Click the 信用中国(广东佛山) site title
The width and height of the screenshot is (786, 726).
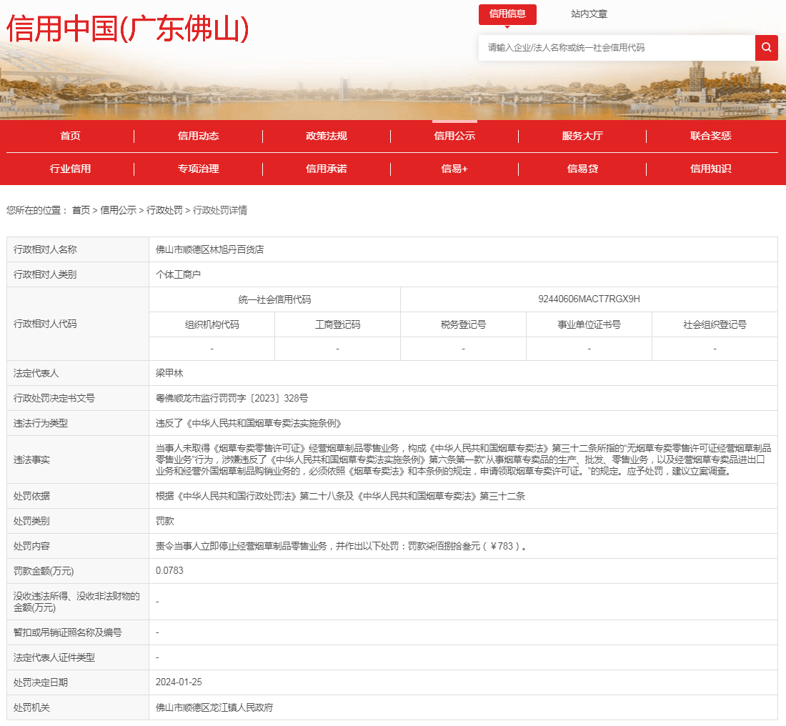[128, 29]
